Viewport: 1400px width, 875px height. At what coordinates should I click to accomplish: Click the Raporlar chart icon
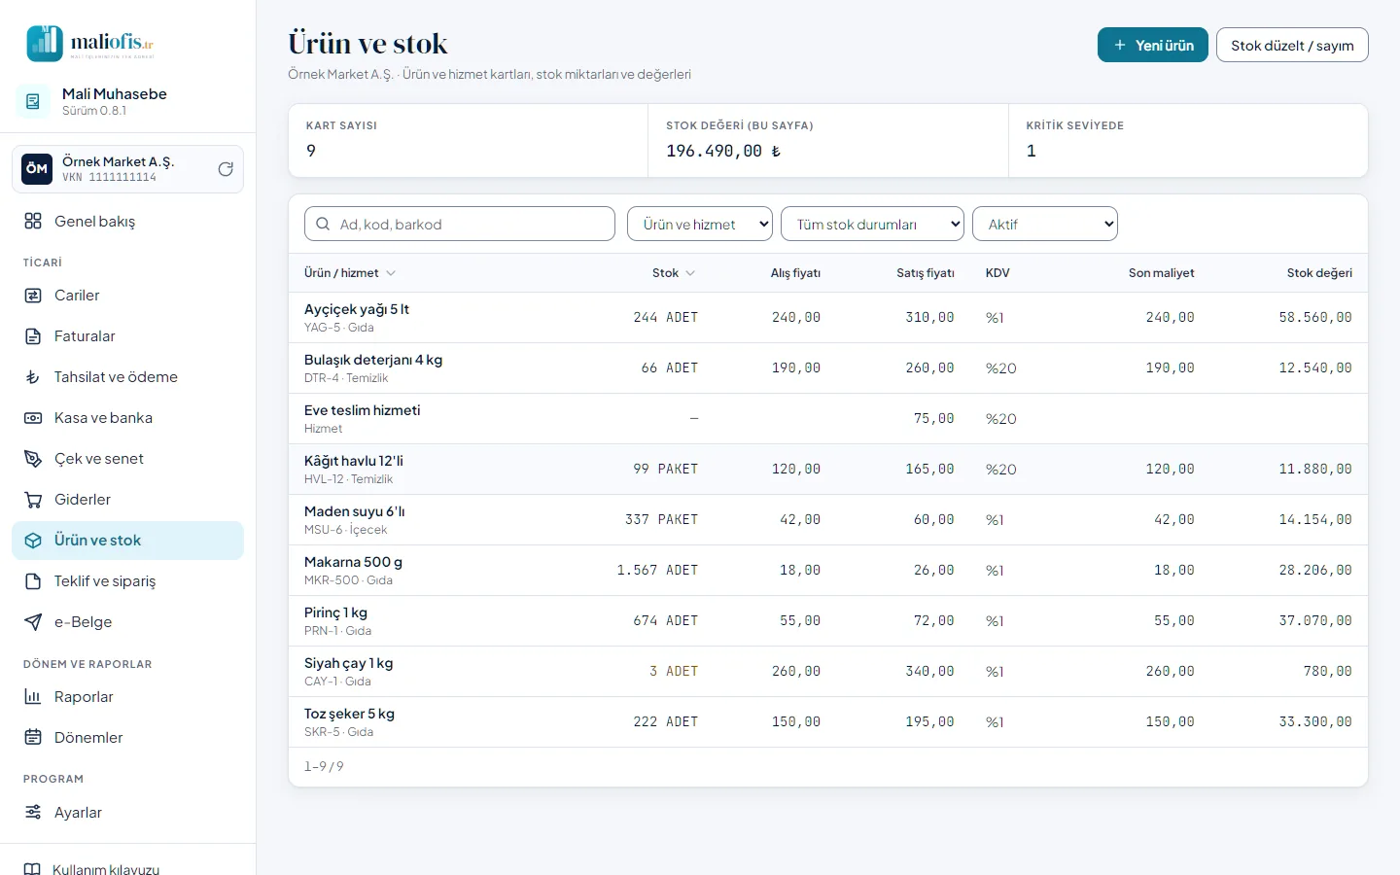(x=33, y=697)
